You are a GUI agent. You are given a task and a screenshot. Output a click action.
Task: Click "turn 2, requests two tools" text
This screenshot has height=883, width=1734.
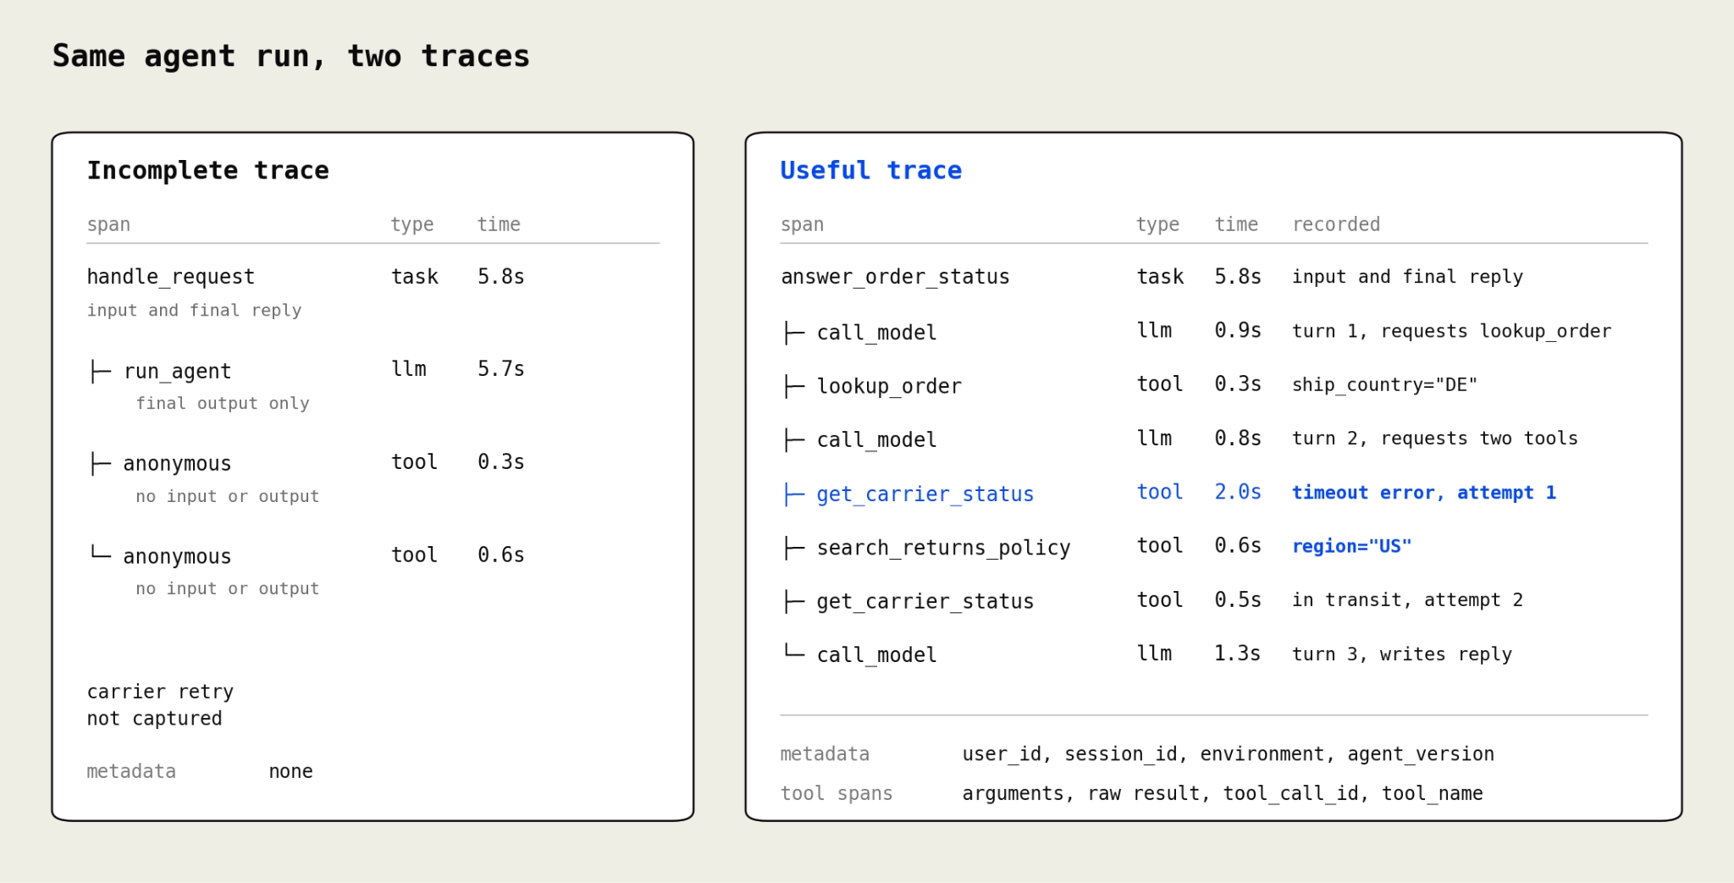[1434, 439]
